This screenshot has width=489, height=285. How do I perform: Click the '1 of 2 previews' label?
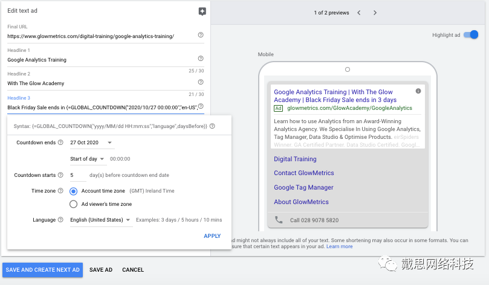click(x=331, y=13)
